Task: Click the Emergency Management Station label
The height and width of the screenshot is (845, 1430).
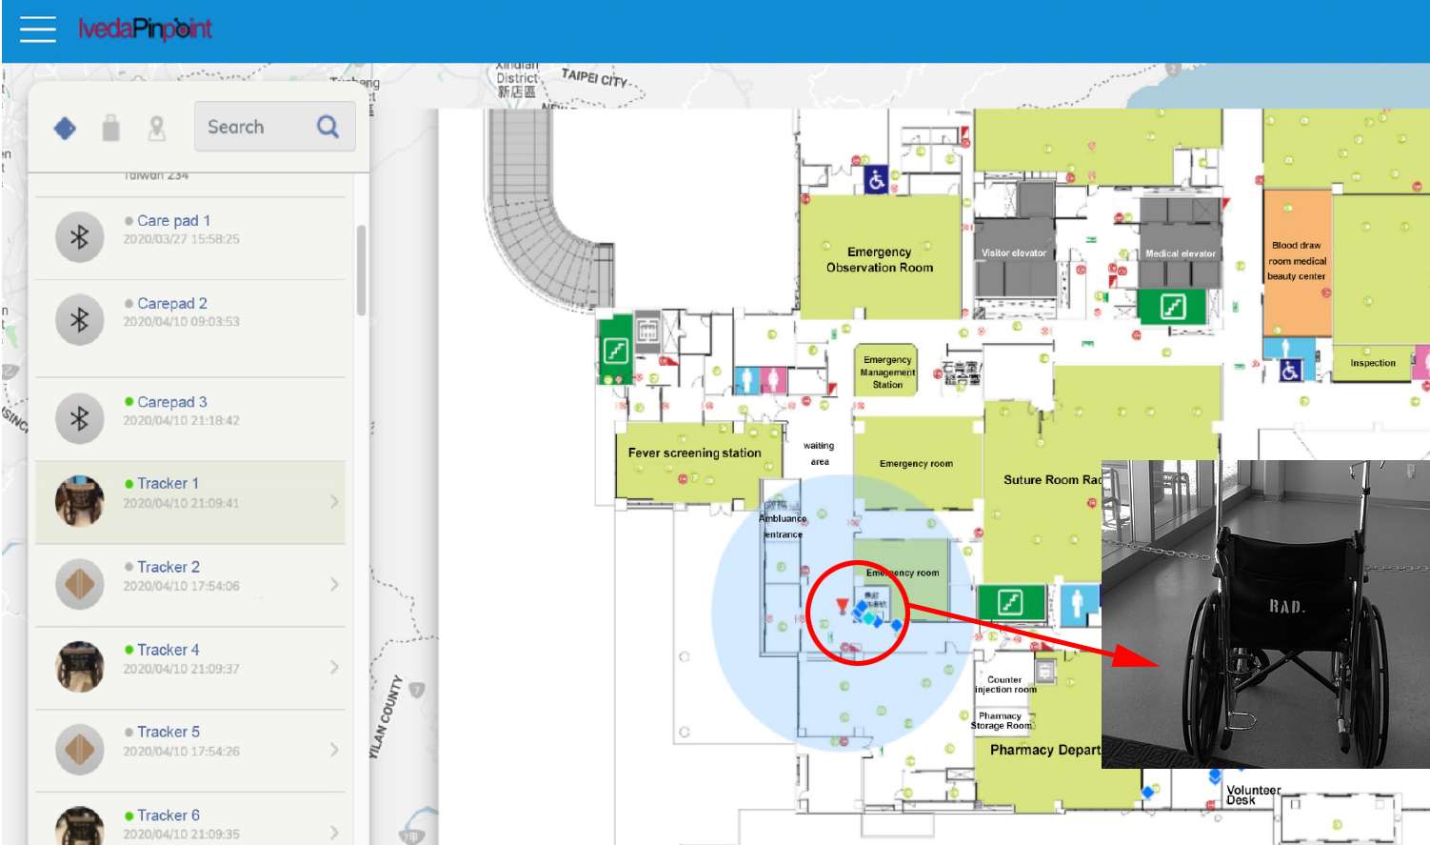Action: coord(887,372)
